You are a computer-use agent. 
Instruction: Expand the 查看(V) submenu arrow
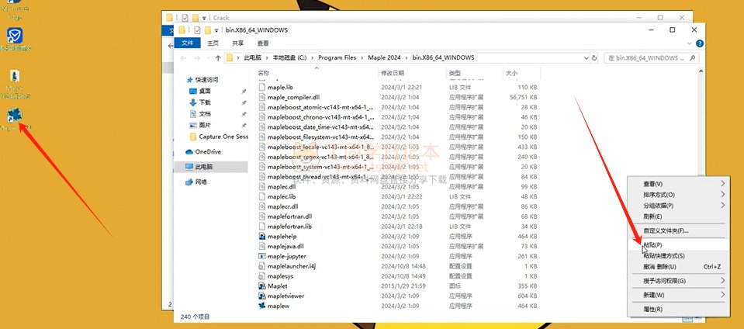pos(722,184)
